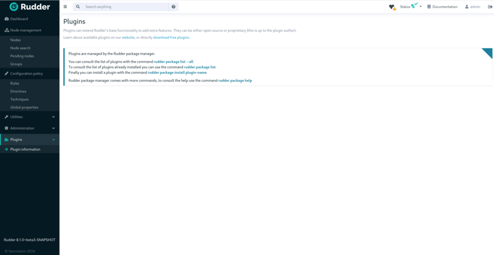Click the Dashboard gauge icon
494x255 pixels.
(6, 19)
